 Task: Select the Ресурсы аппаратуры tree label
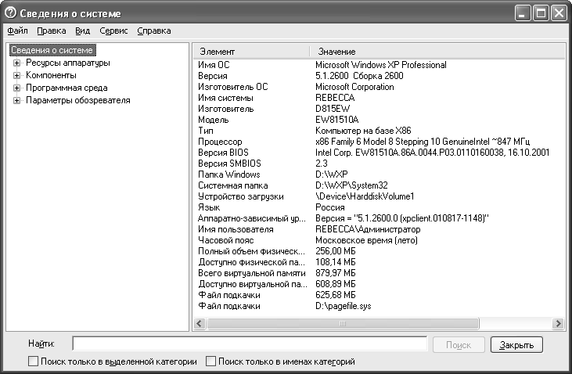(68, 63)
